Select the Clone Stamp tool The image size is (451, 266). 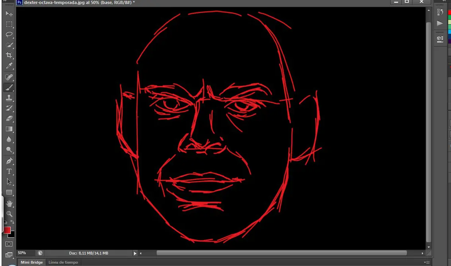(9, 98)
